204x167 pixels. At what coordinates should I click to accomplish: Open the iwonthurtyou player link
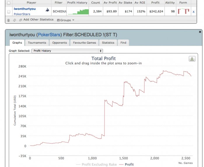tap(25, 9)
